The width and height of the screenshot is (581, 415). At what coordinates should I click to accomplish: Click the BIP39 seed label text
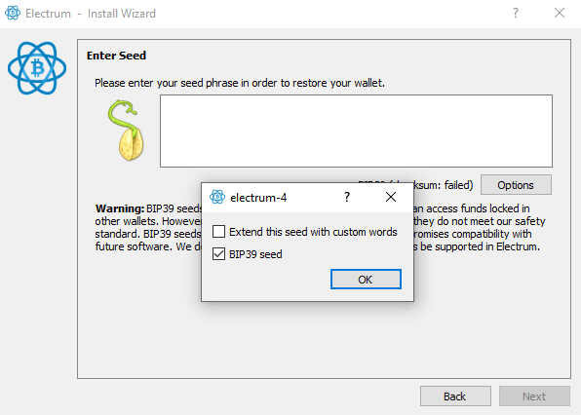[255, 254]
